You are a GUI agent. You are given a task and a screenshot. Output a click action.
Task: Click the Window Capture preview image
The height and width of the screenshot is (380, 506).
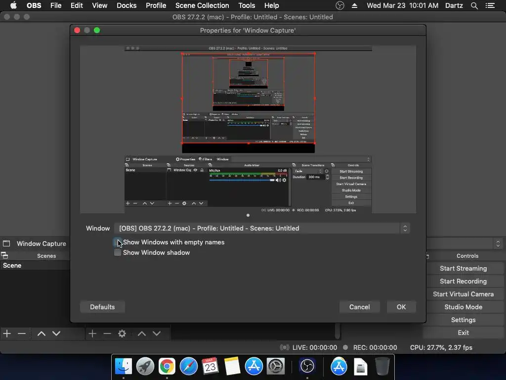click(x=248, y=129)
